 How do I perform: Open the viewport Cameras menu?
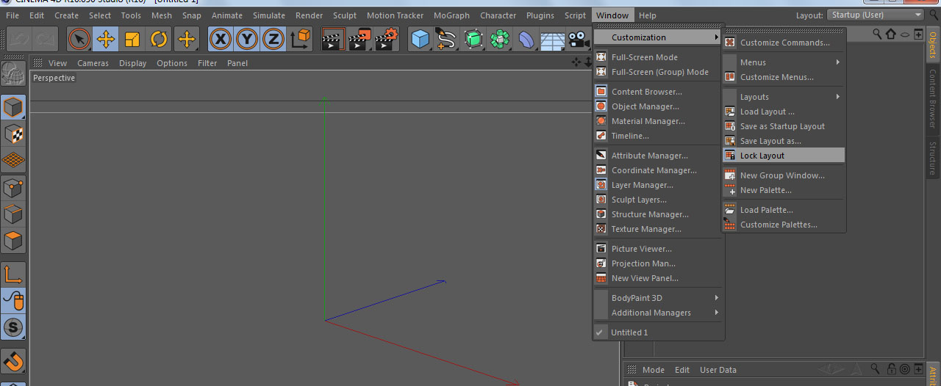coord(93,63)
